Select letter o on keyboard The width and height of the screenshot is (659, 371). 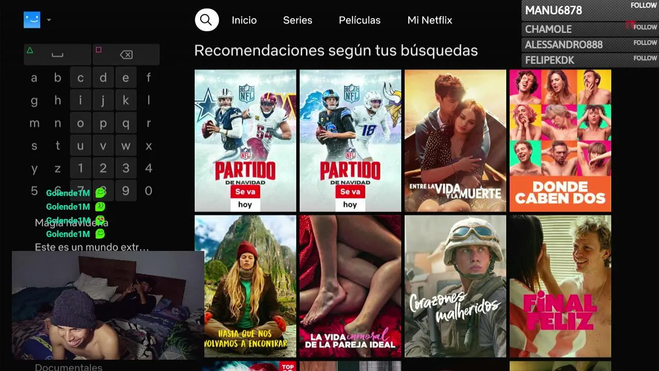(80, 123)
